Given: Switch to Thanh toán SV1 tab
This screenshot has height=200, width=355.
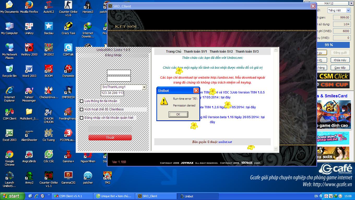Looking at the screenshot, I should [x=195, y=52].
